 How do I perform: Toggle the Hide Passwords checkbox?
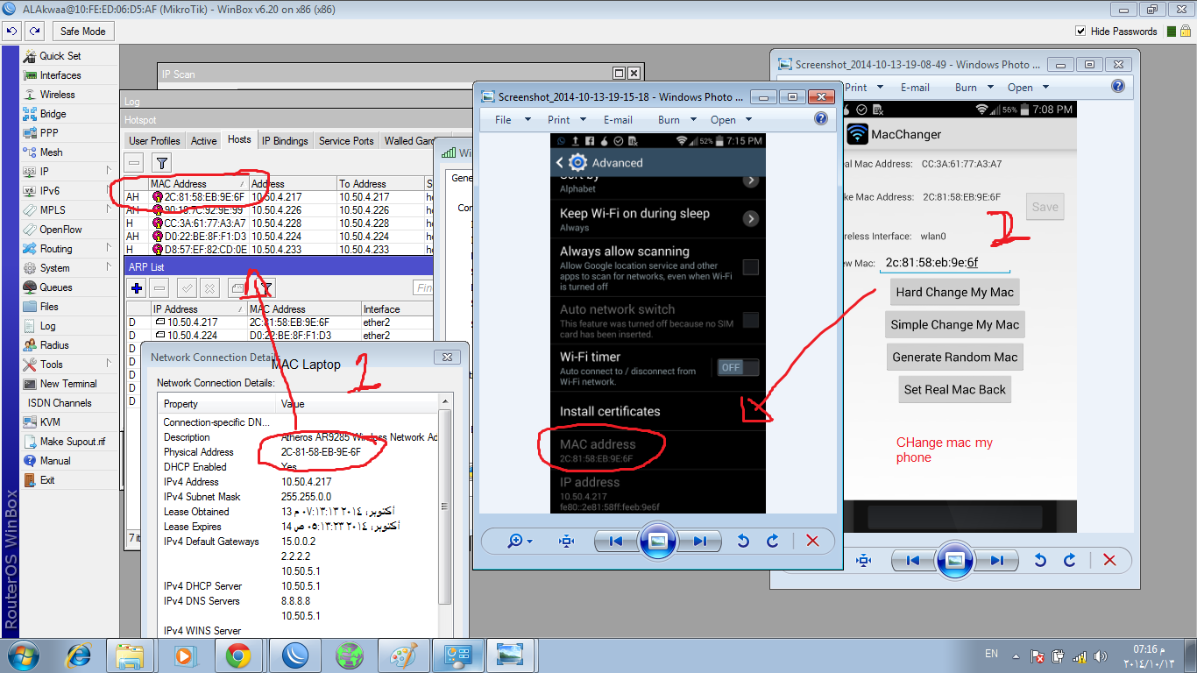point(1080,32)
